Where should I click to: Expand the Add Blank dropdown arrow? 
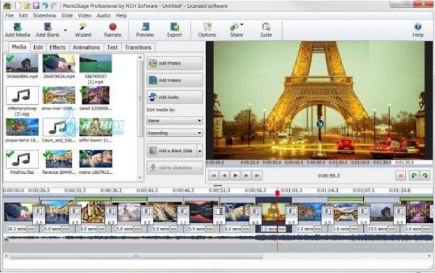(x=65, y=30)
